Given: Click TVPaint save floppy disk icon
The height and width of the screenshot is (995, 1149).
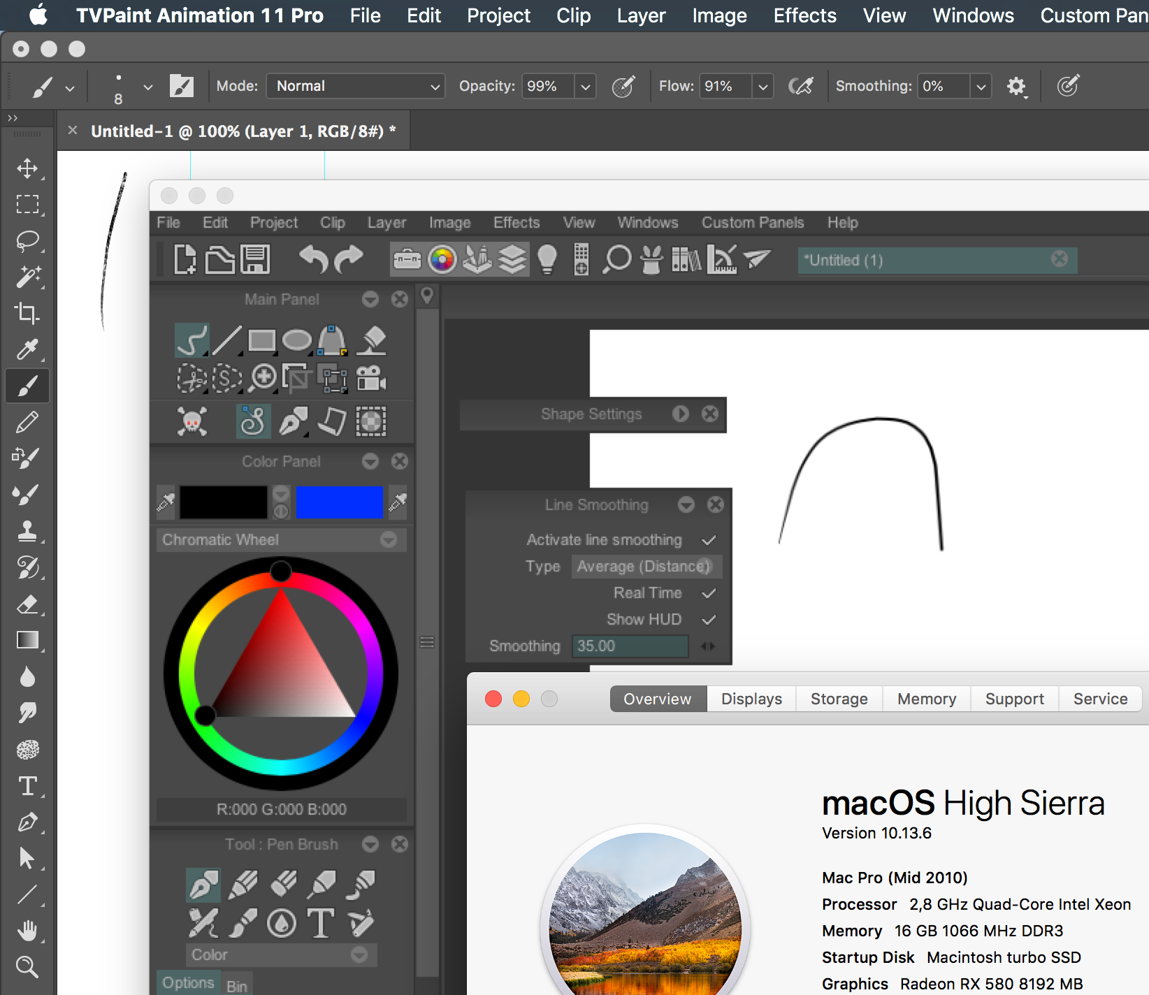Looking at the screenshot, I should [255, 259].
